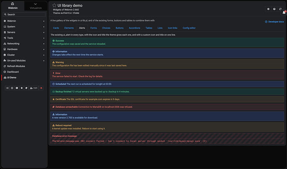287x169 pixels.
Task: Open the Tables tab
Action: tap(149, 28)
